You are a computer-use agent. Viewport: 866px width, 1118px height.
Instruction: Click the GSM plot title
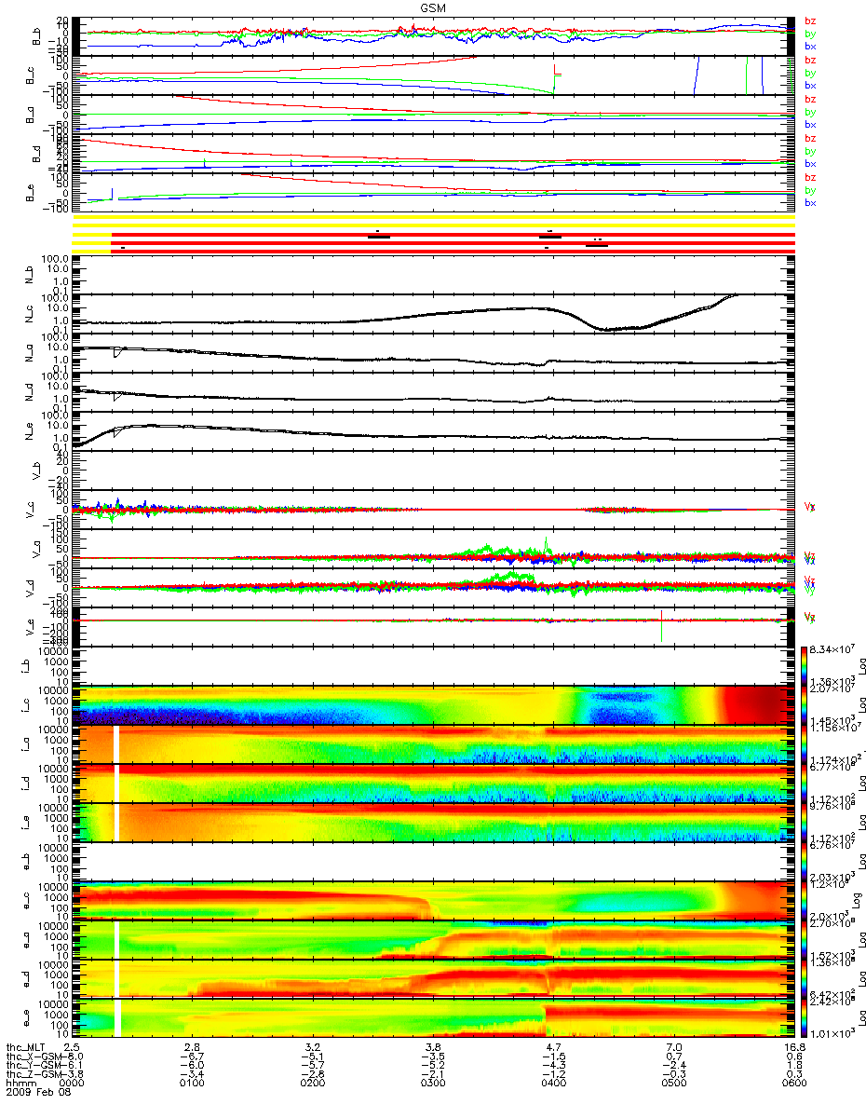pyautogui.click(x=433, y=7)
